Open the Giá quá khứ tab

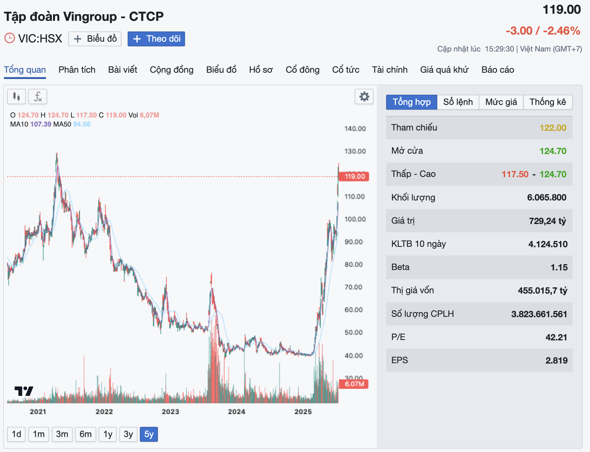tap(444, 70)
